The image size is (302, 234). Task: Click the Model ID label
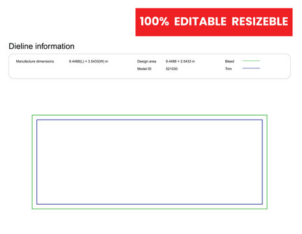[144, 69]
